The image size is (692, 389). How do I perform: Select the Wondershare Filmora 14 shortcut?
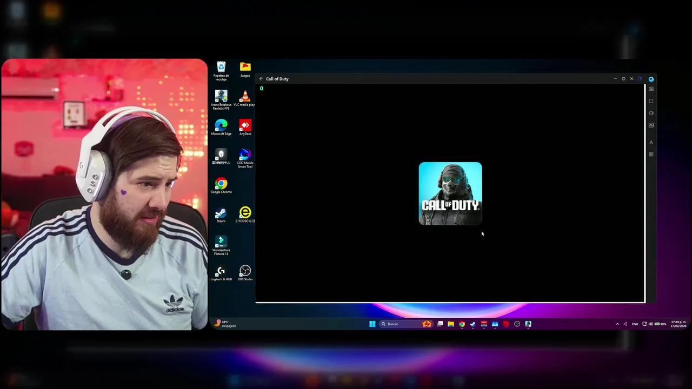coord(221,245)
